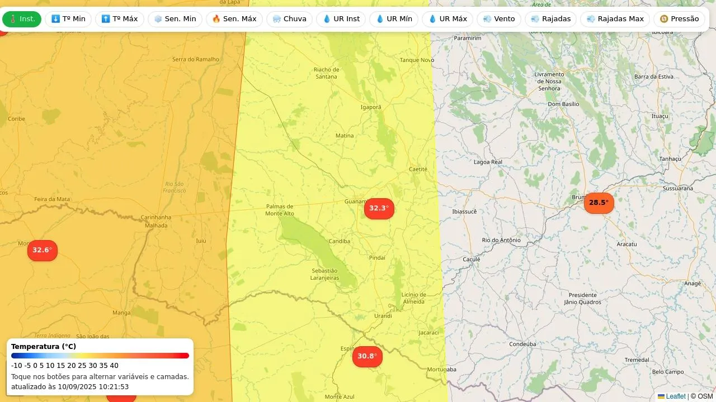
Task: Click the "Lagoa Real" map label
Action: (488, 162)
